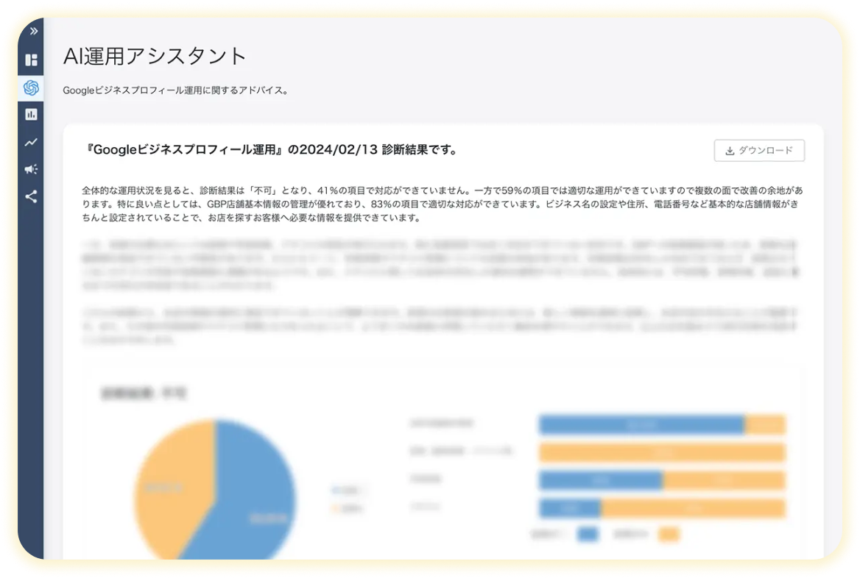This screenshot has width=860, height=578.
Task: Click the orange legend swatch below the bar chart
Action: pos(669,535)
